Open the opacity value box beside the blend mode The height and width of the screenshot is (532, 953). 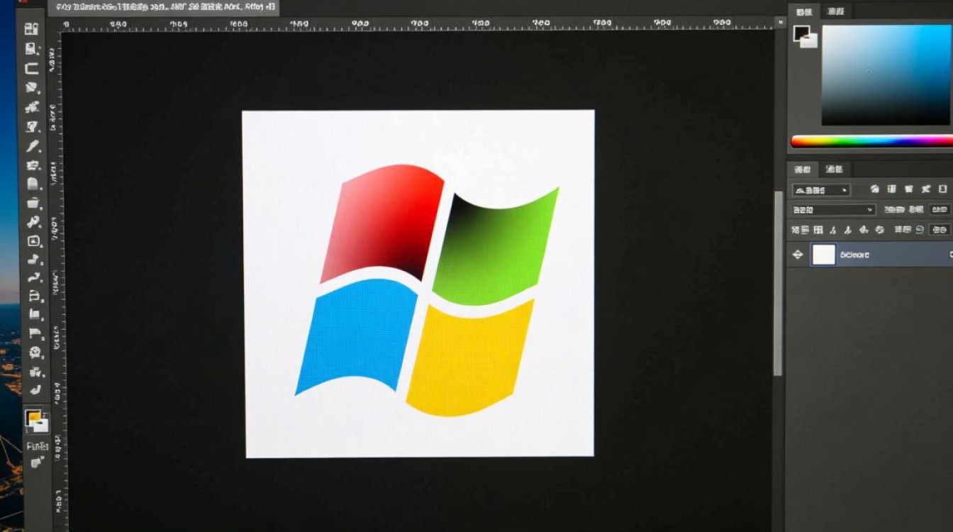coord(939,210)
